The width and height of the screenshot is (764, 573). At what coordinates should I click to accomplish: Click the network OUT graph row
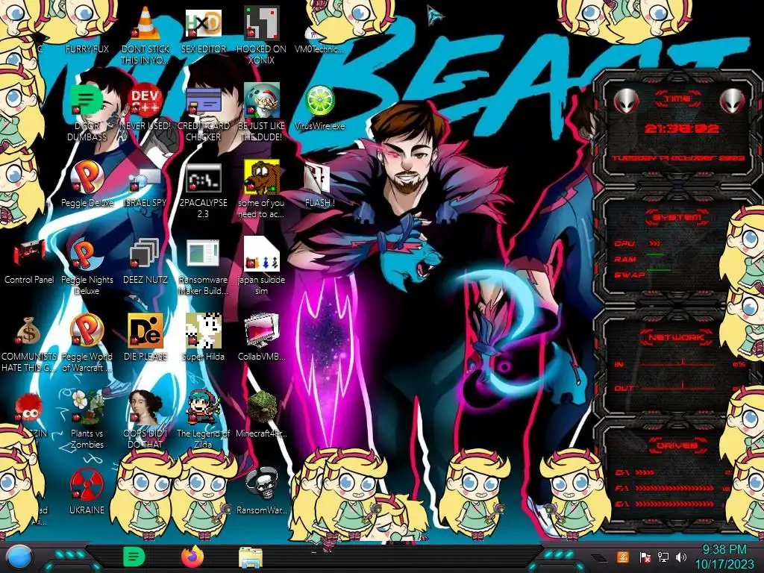(x=679, y=388)
